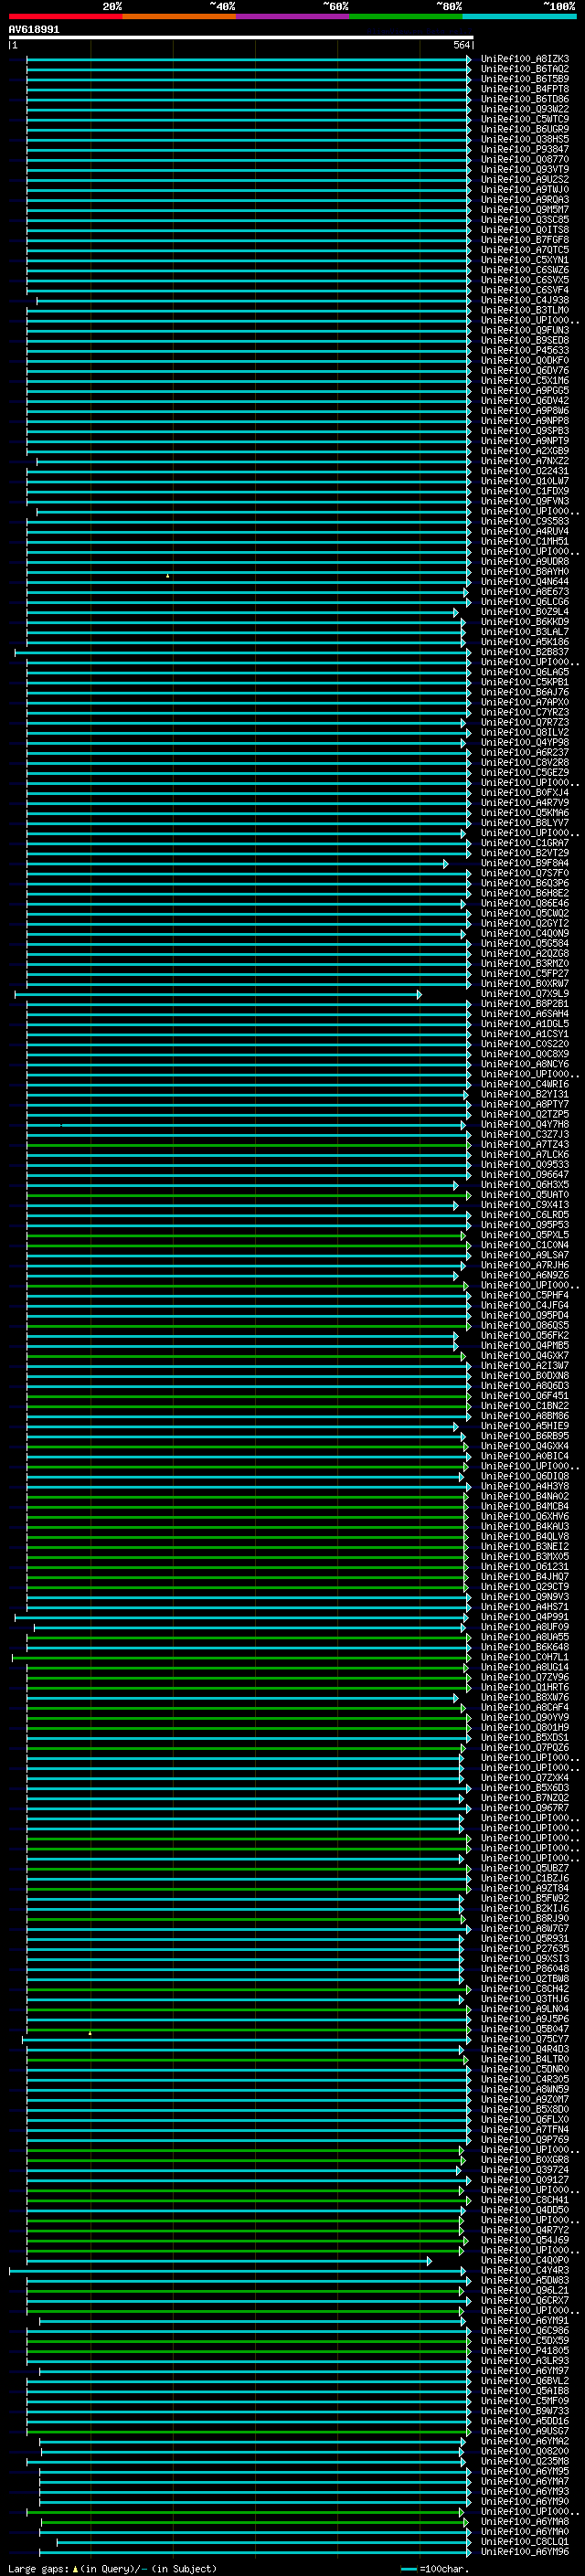Click the purple ~60% identity legend segment
Screen dimensions: 585x2576
click(x=293, y=16)
